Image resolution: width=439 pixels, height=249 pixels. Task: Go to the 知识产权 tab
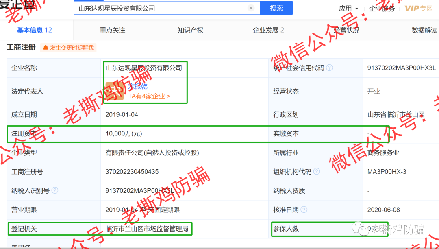190,30
